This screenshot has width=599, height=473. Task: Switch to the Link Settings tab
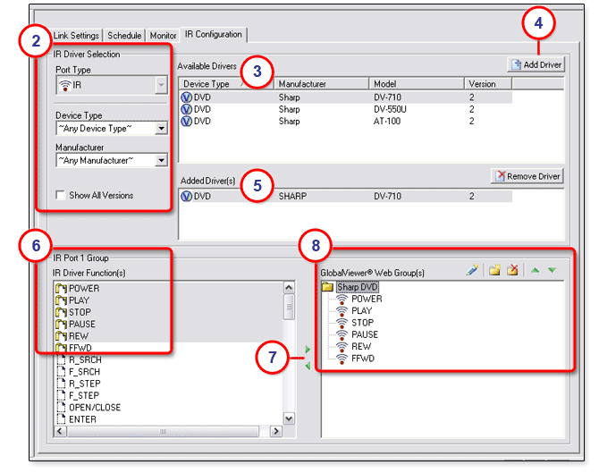[x=76, y=36]
